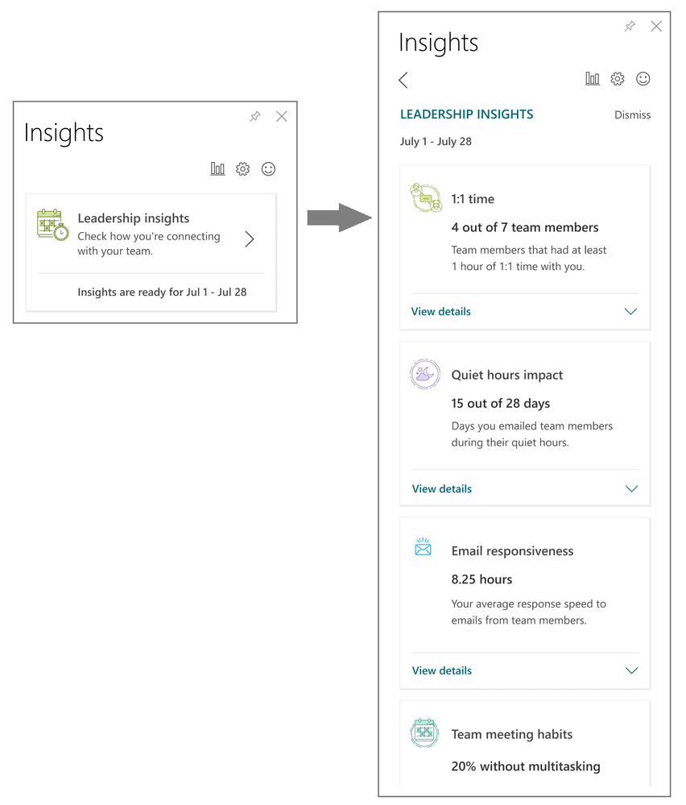Expand View details chevron for 1:1 time
Screen dimensions: 686x805
630,312
